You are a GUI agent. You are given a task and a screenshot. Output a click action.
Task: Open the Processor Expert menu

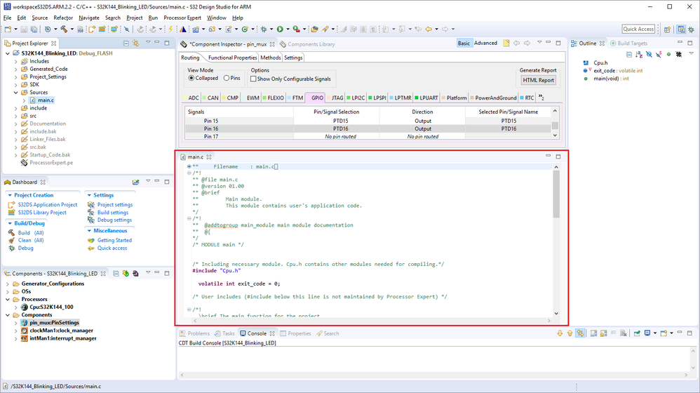[x=182, y=18]
